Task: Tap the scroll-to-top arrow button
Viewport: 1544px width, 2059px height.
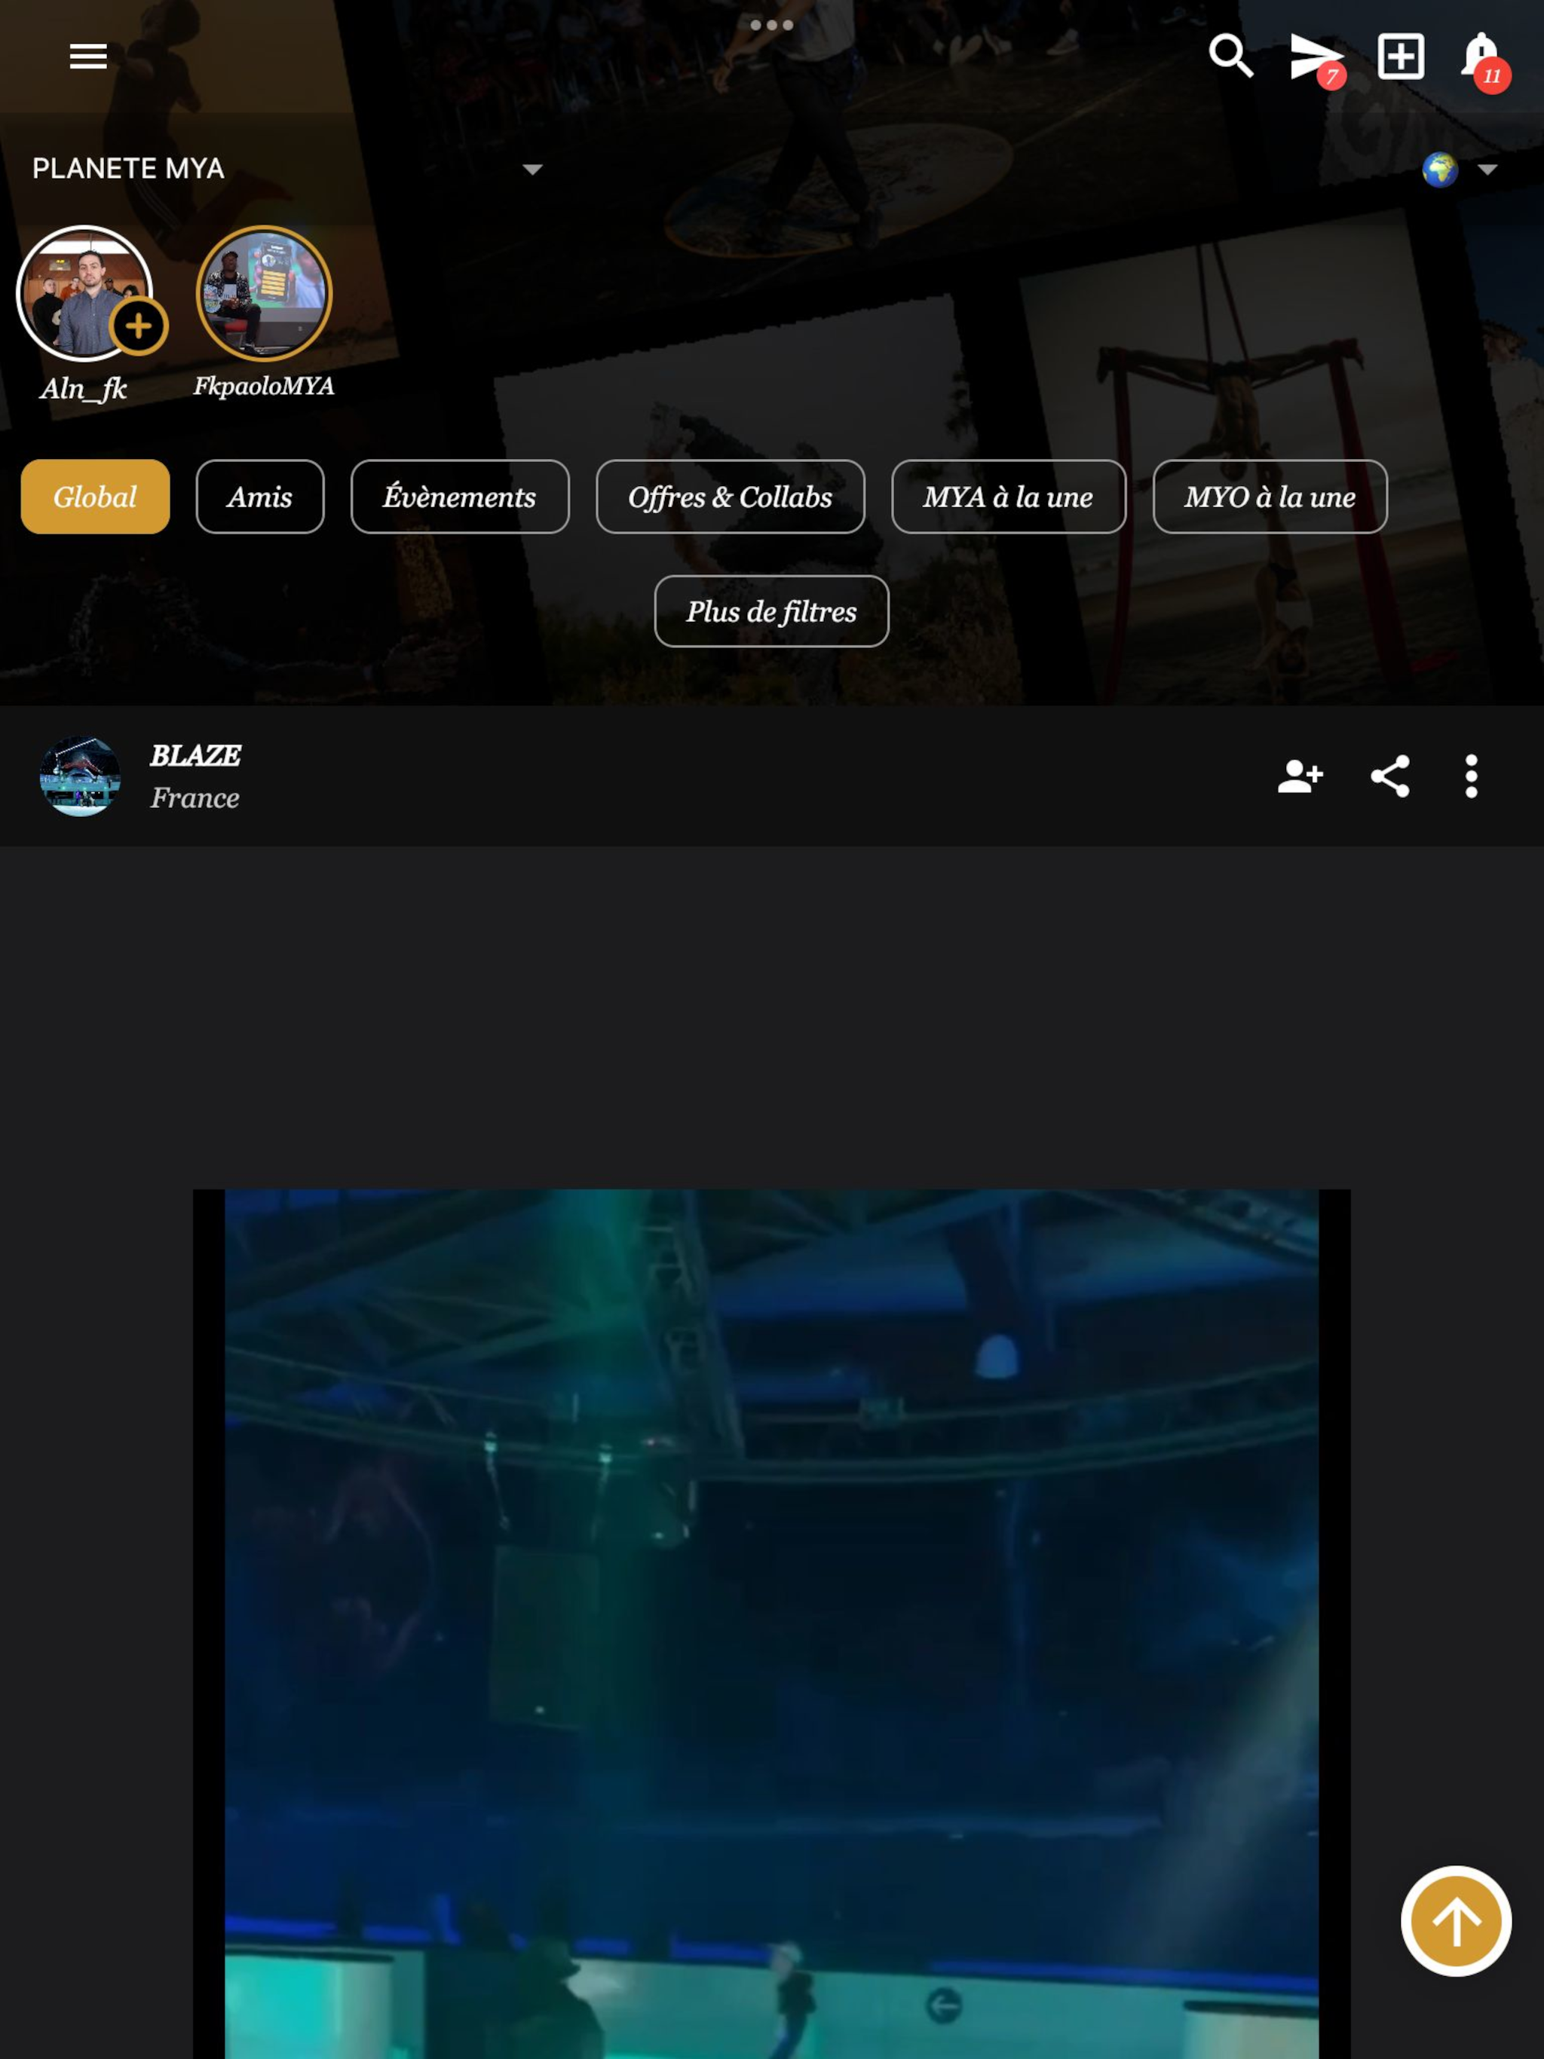Action: [1456, 1921]
